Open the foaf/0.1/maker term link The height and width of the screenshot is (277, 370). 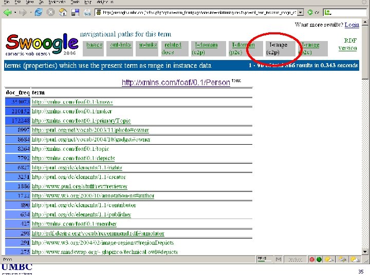click(72, 111)
